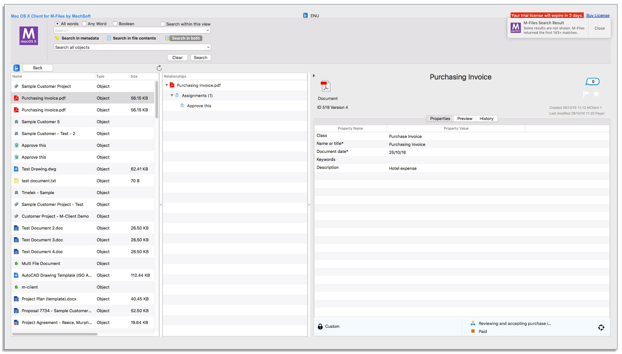Click the Search in metadata tag icon
This screenshot has width=622, height=354.
click(x=57, y=38)
